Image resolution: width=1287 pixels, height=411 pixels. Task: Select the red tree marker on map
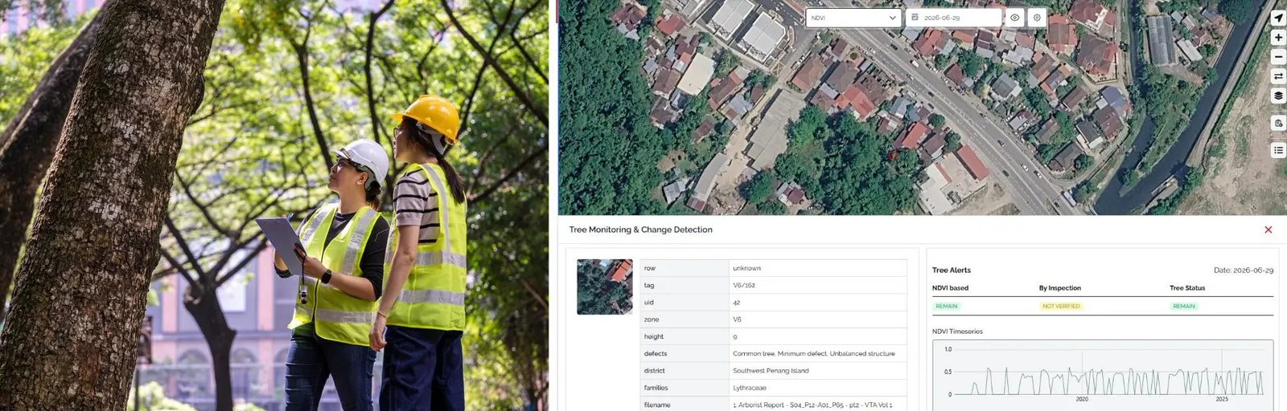[x=891, y=154]
